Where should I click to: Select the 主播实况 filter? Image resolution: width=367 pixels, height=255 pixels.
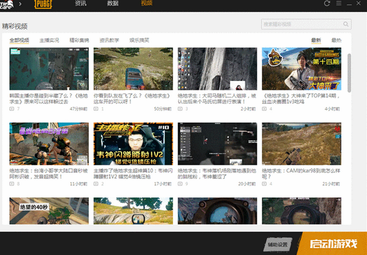click(x=49, y=40)
